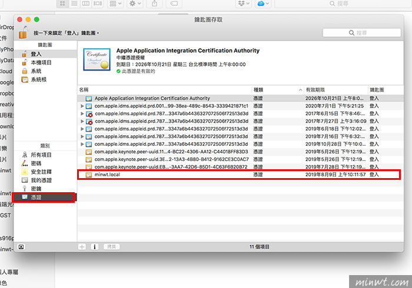Open the Dropbox toolbar dropdown in Finder
Screen dimensions: 412x288
[x=243, y=4]
